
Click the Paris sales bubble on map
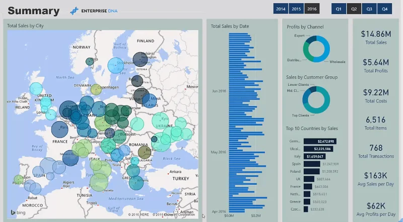click(59, 130)
